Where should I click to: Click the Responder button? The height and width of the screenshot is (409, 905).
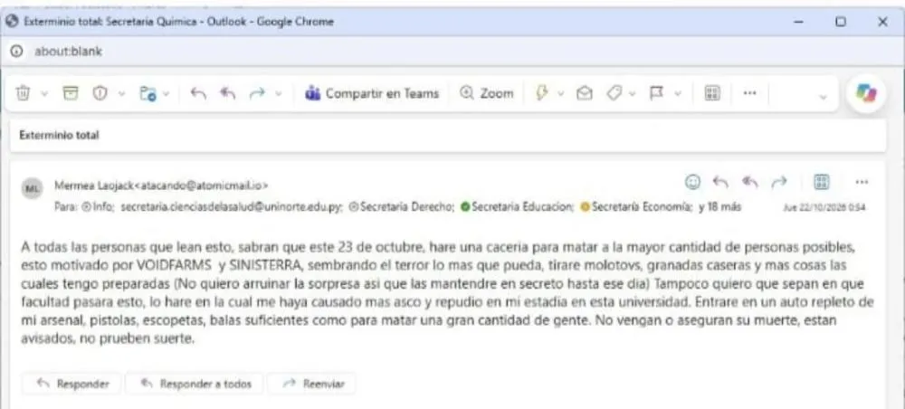click(72, 384)
